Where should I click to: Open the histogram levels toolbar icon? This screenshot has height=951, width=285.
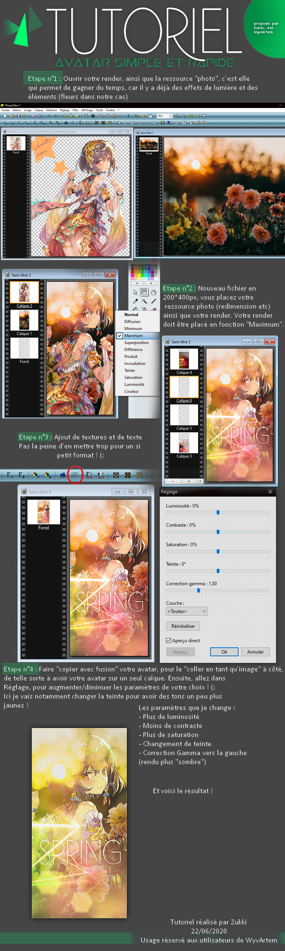click(x=63, y=475)
